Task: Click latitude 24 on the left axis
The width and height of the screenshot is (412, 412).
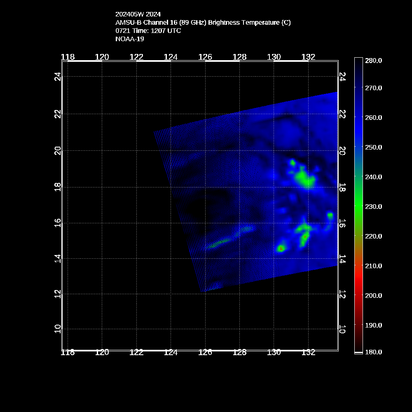Action: coord(58,77)
